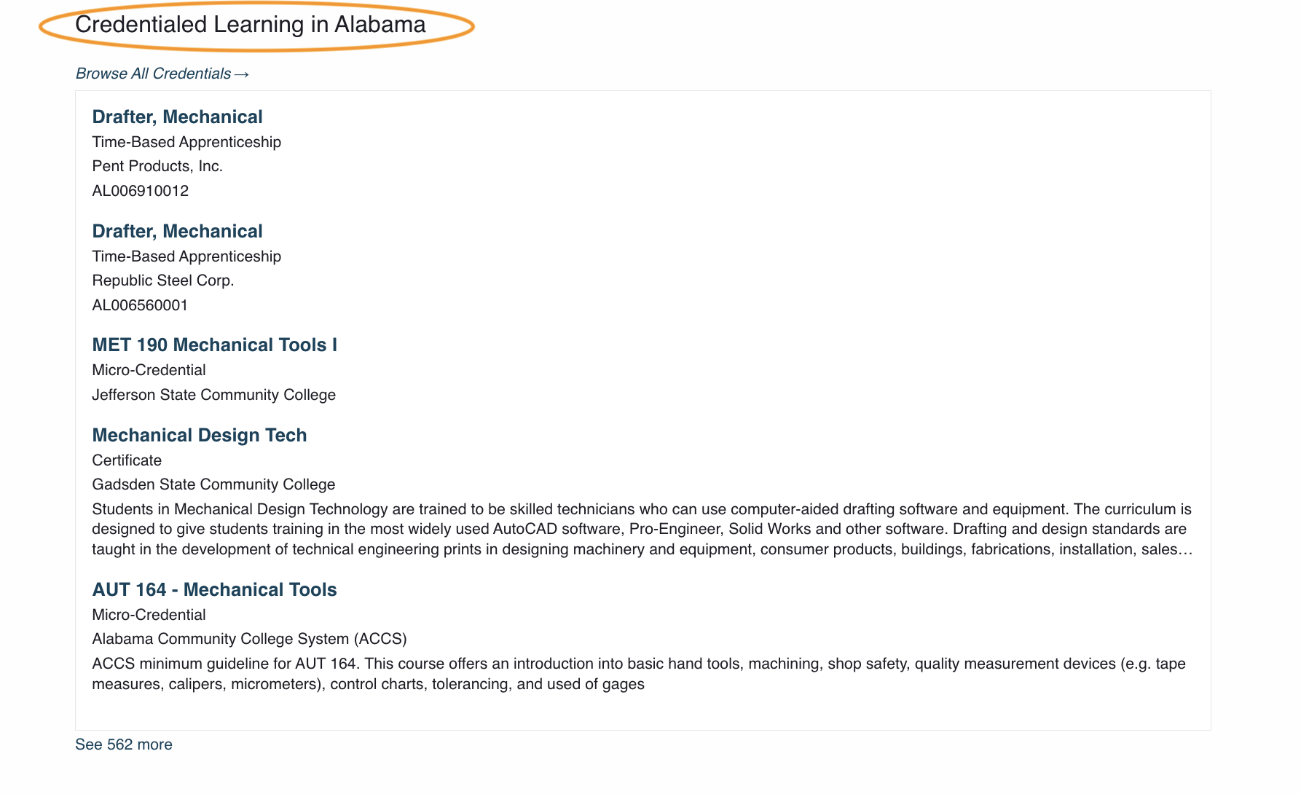This screenshot has width=1301, height=794.
Task: Open the Republic Steel Drafter, Mechanical credential
Action: (177, 231)
